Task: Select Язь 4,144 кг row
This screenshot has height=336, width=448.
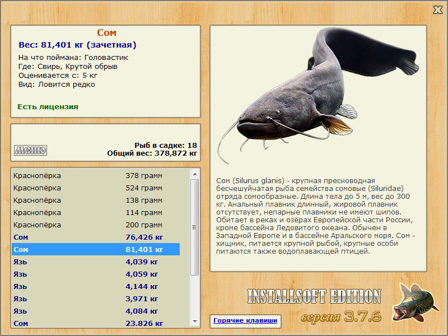Action: tap(96, 286)
